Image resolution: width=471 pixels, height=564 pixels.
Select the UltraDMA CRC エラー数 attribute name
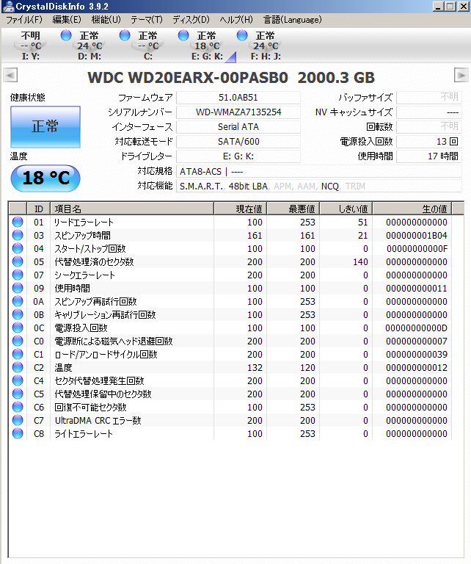click(98, 421)
